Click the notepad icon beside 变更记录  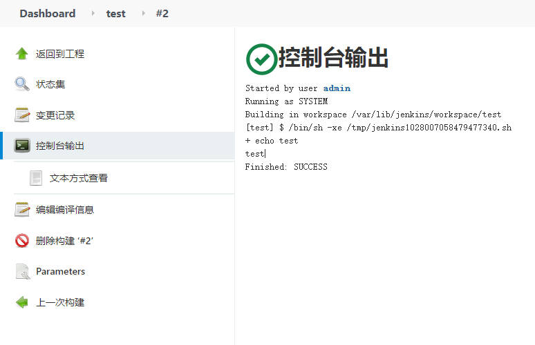(22, 115)
